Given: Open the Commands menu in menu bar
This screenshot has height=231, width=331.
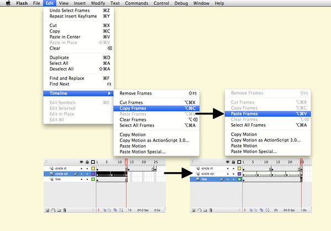Looking at the screenshot, I should pos(136,3).
